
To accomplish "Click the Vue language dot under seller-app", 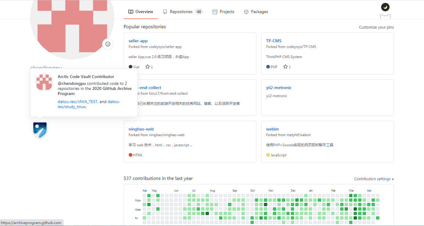I will pos(131,66).
